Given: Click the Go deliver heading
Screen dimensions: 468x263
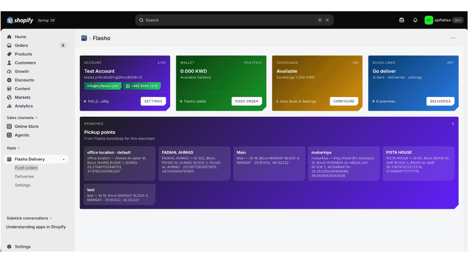Looking at the screenshot, I should (384, 71).
